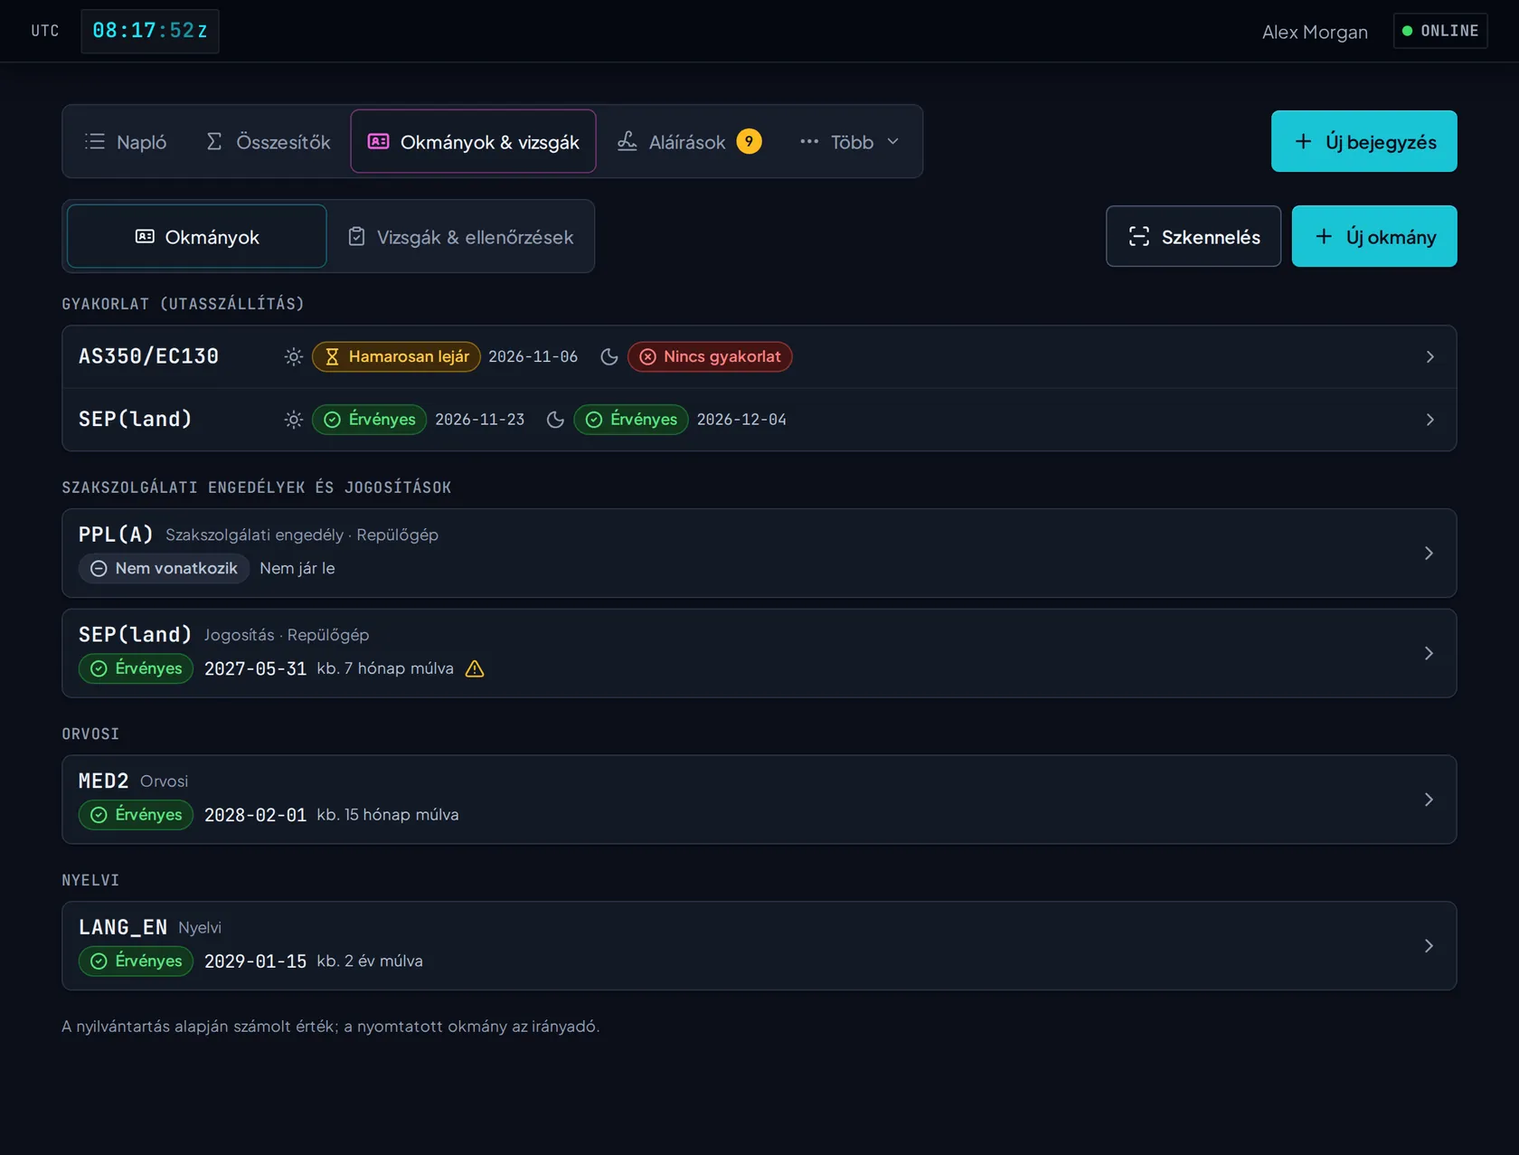Viewport: 1519px width, 1155px height.
Task: Click sun icon in SEP(land) practice row
Action: click(x=293, y=420)
